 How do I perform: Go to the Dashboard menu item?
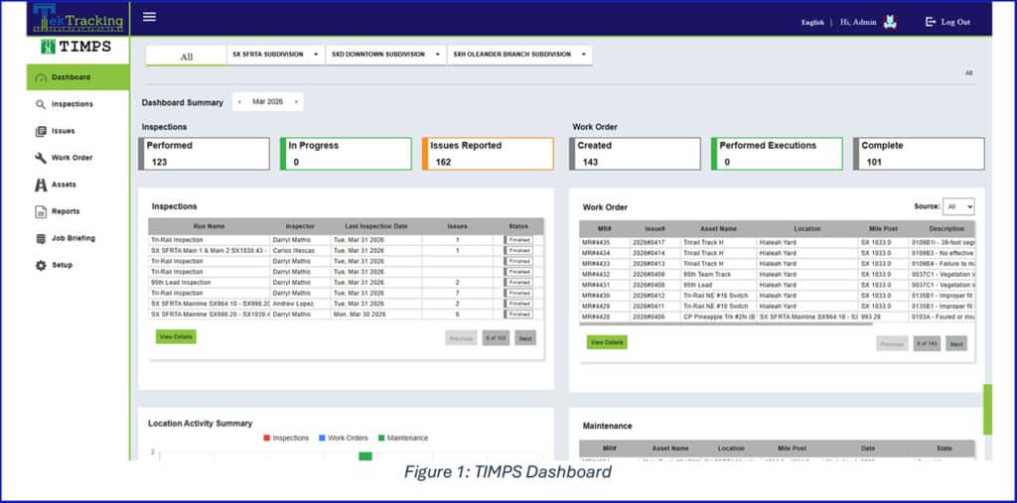(x=77, y=77)
